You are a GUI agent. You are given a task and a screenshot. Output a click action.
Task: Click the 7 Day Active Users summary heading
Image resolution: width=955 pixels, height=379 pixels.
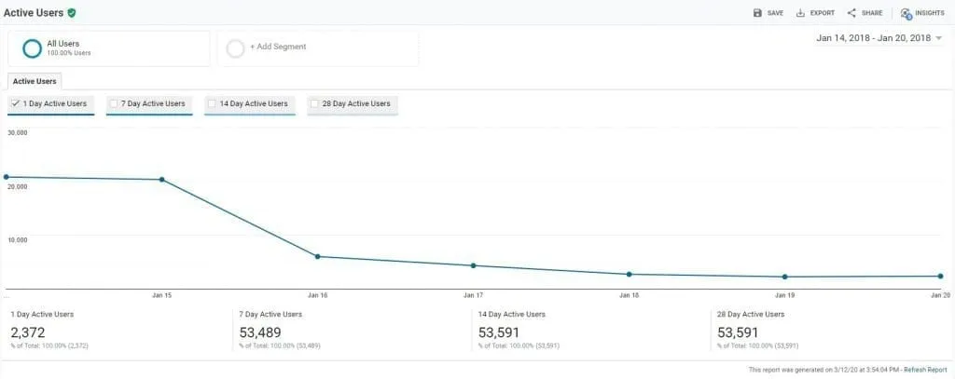pos(270,315)
